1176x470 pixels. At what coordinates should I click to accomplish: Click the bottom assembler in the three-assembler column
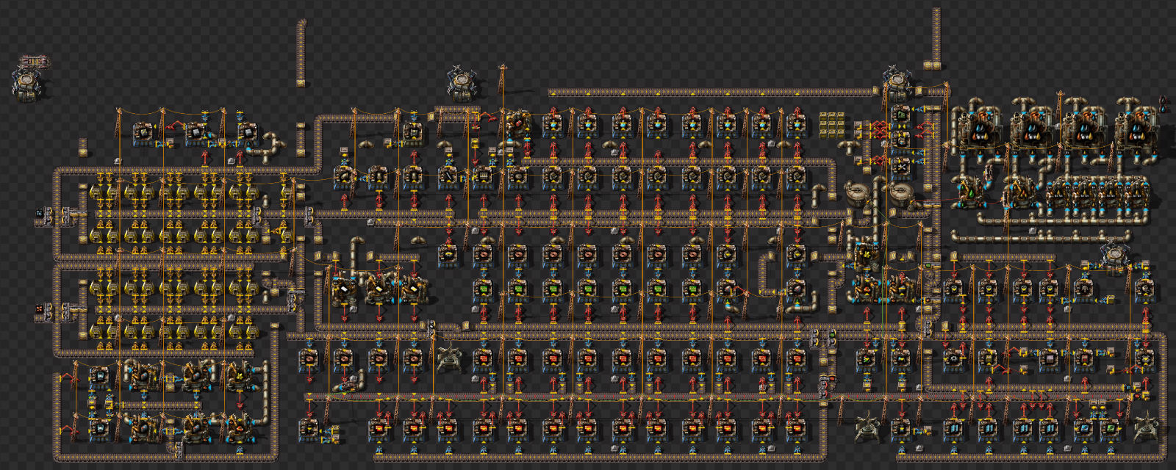click(901, 169)
